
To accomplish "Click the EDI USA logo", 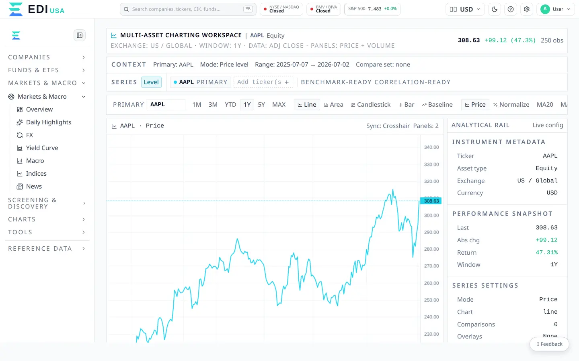I will [36, 9].
